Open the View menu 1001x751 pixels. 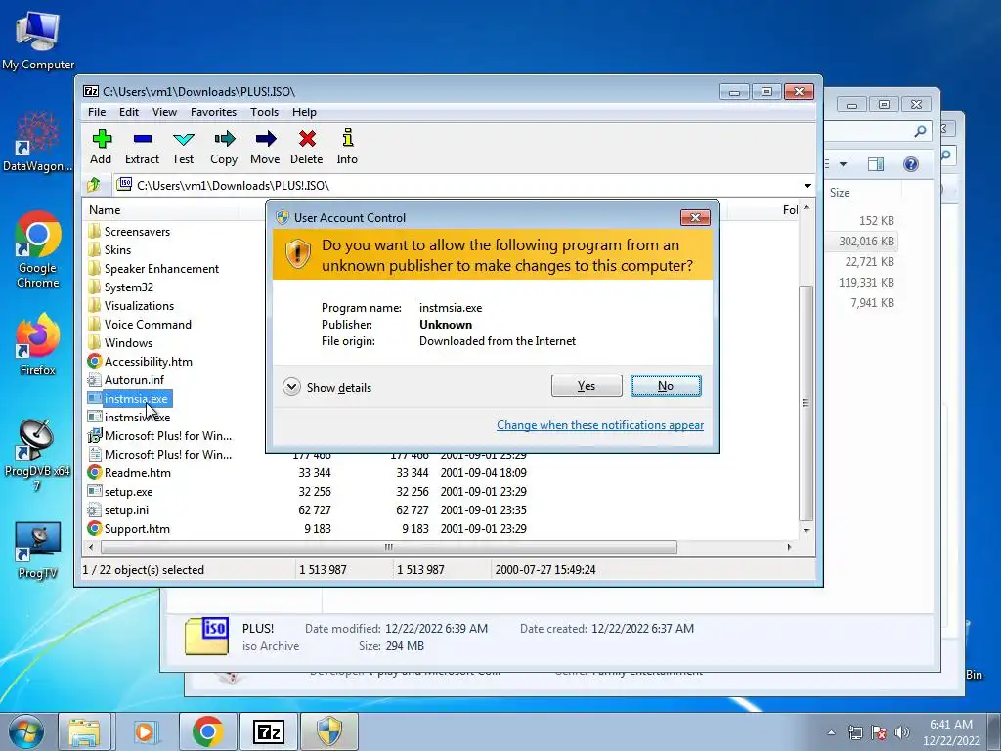tap(164, 112)
